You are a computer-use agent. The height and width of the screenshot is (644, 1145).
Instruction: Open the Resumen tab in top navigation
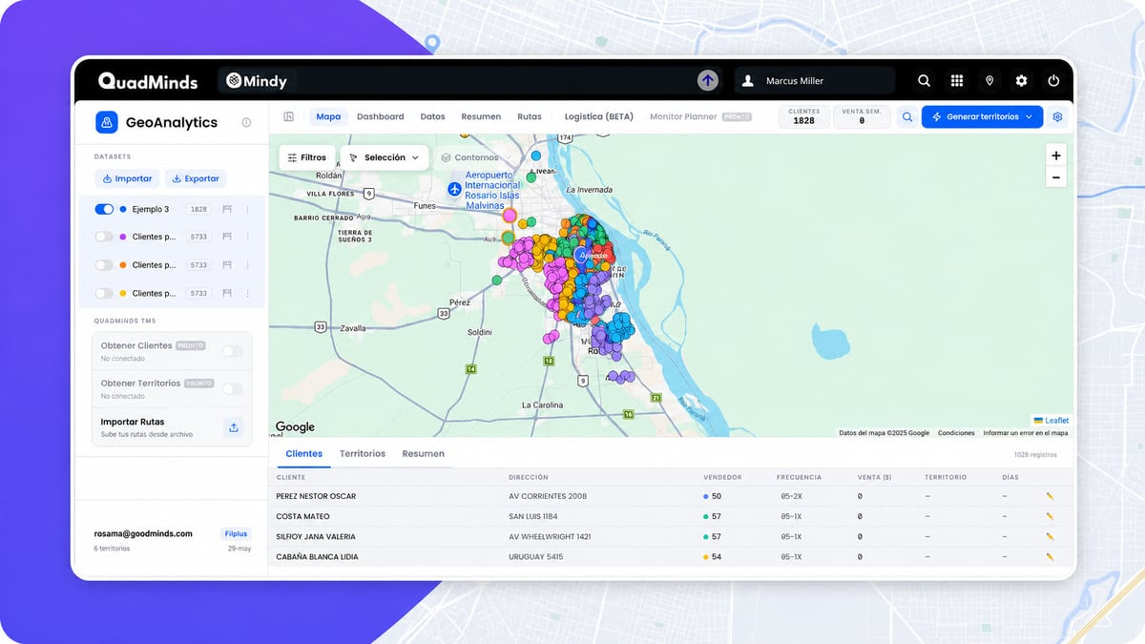pyautogui.click(x=481, y=116)
